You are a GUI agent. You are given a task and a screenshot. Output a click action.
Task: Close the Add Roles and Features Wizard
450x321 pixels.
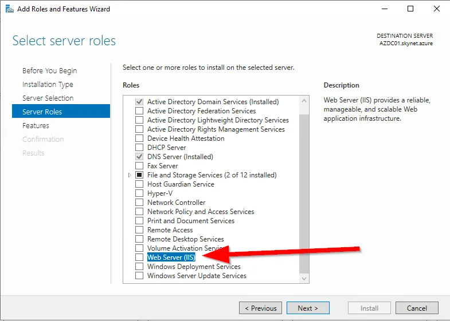[x=436, y=9]
